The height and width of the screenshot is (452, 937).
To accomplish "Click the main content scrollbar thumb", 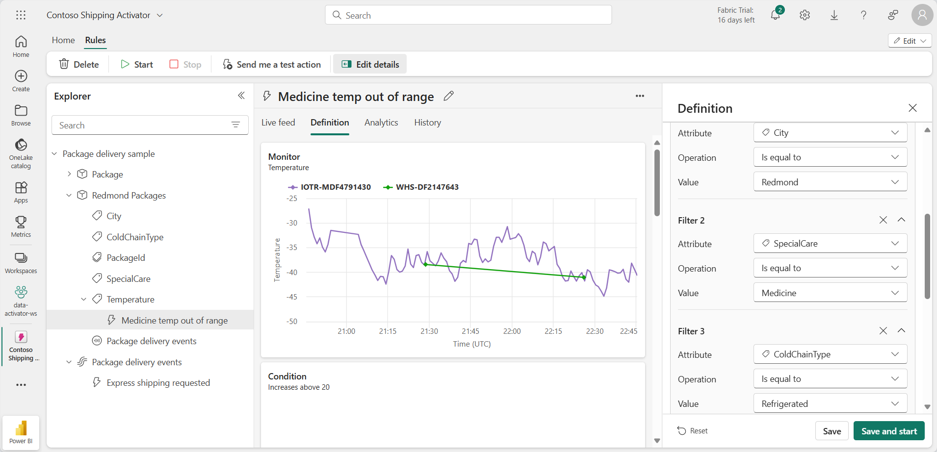I will click(x=657, y=182).
